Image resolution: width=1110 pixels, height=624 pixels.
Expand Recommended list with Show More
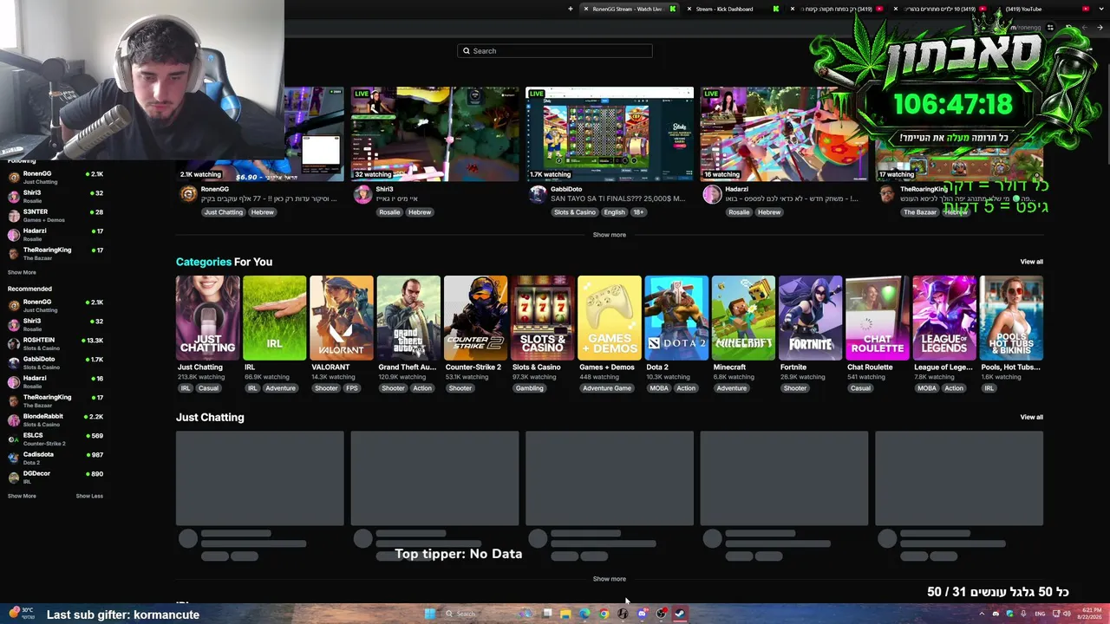click(22, 496)
